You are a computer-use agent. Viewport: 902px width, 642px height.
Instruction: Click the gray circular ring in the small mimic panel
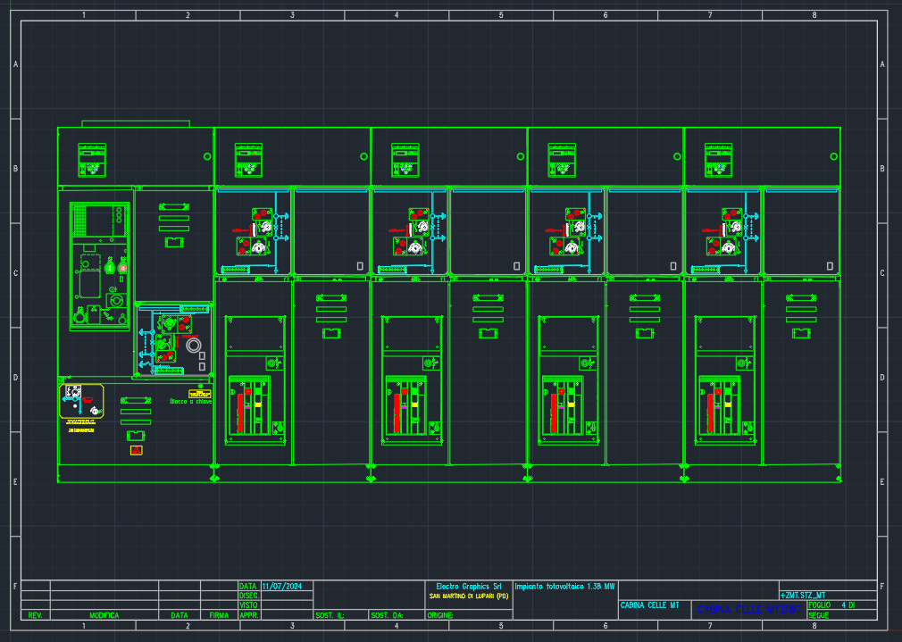194,346
